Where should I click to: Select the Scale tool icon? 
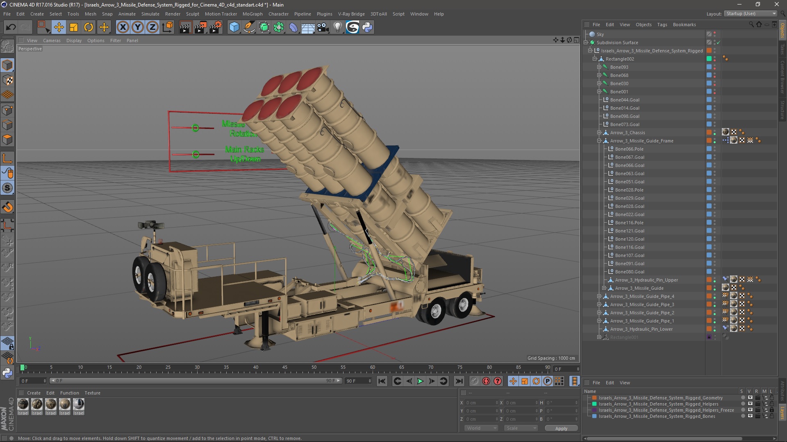click(x=74, y=27)
